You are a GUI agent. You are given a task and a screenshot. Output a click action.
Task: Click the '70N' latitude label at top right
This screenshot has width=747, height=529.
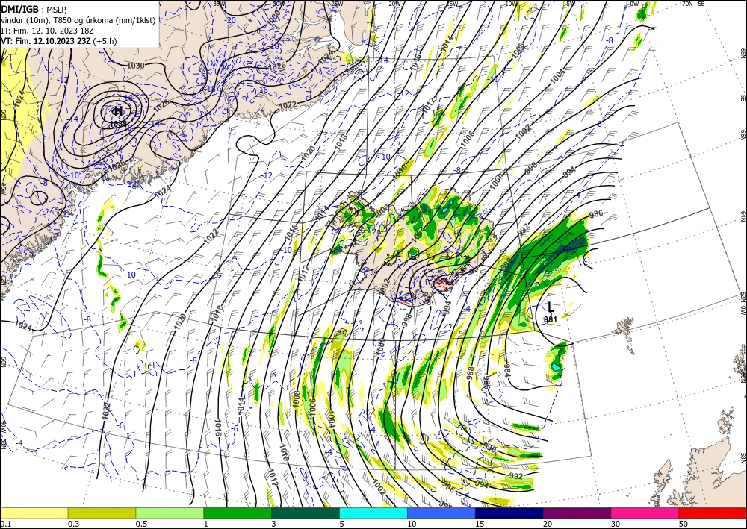point(687,3)
